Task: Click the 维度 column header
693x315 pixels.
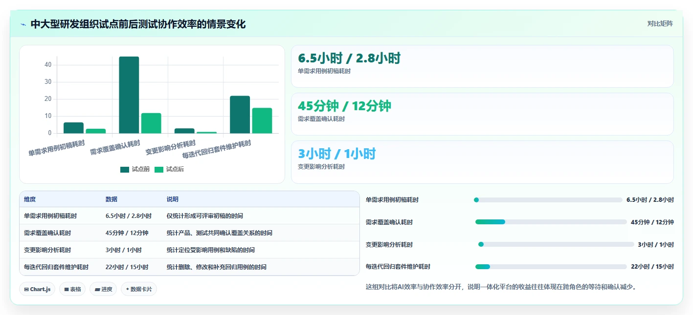Action: click(x=30, y=199)
